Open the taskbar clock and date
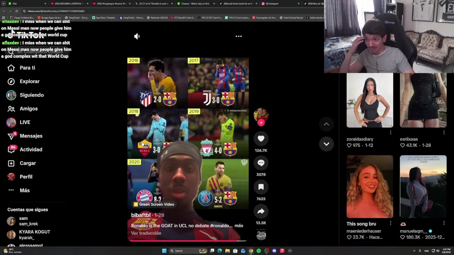Screen dimensions: 454x255 pyautogui.click(x=447, y=251)
